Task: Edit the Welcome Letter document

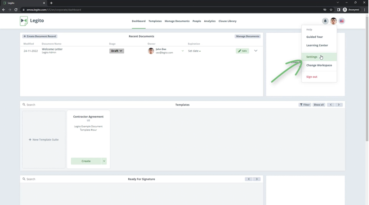Action: point(242,51)
